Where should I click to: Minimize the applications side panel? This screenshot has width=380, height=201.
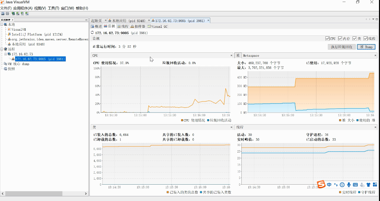(86, 20)
